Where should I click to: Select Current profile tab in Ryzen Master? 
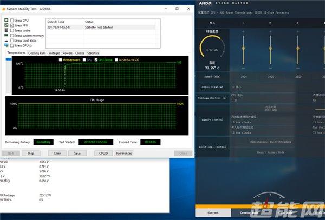(x=213, y=212)
